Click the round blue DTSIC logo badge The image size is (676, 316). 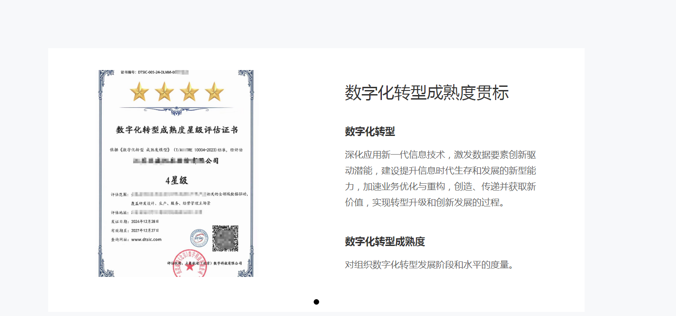click(199, 238)
